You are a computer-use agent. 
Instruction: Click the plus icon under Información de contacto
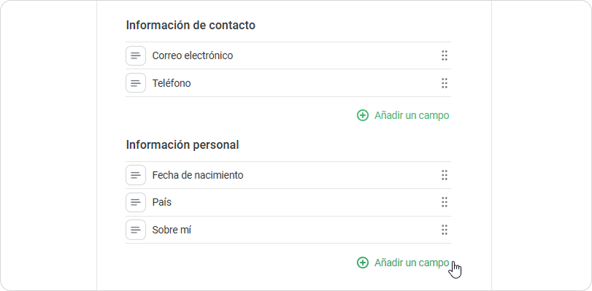click(x=363, y=115)
